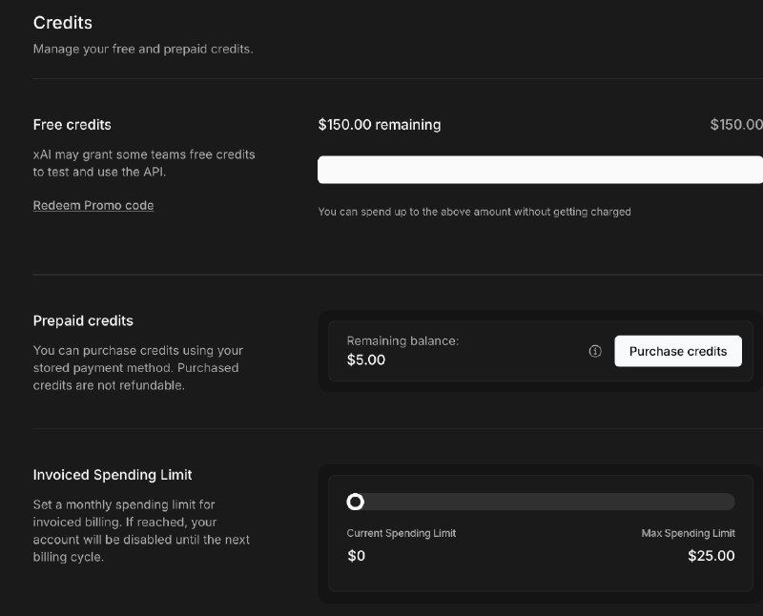The width and height of the screenshot is (763, 616).
Task: Click the 'spend up to the above amount' note
Action: tap(474, 212)
